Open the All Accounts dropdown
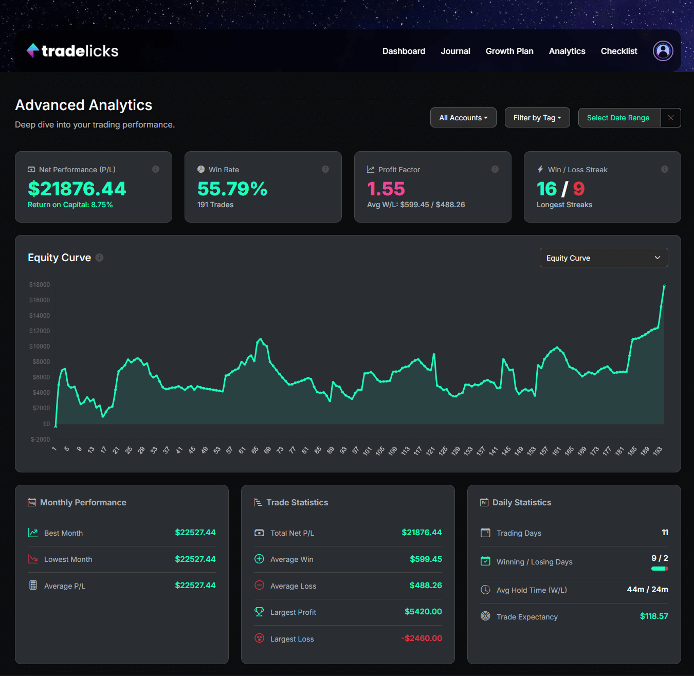Viewport: 694px width, 676px height. pos(463,117)
